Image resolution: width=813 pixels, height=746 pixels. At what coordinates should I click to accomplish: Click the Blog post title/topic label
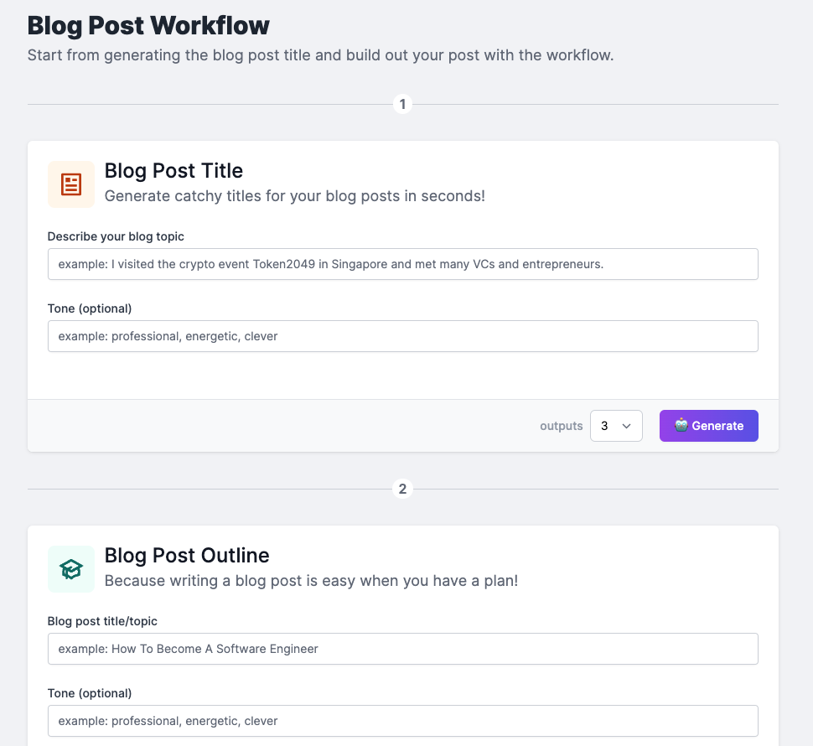(102, 621)
